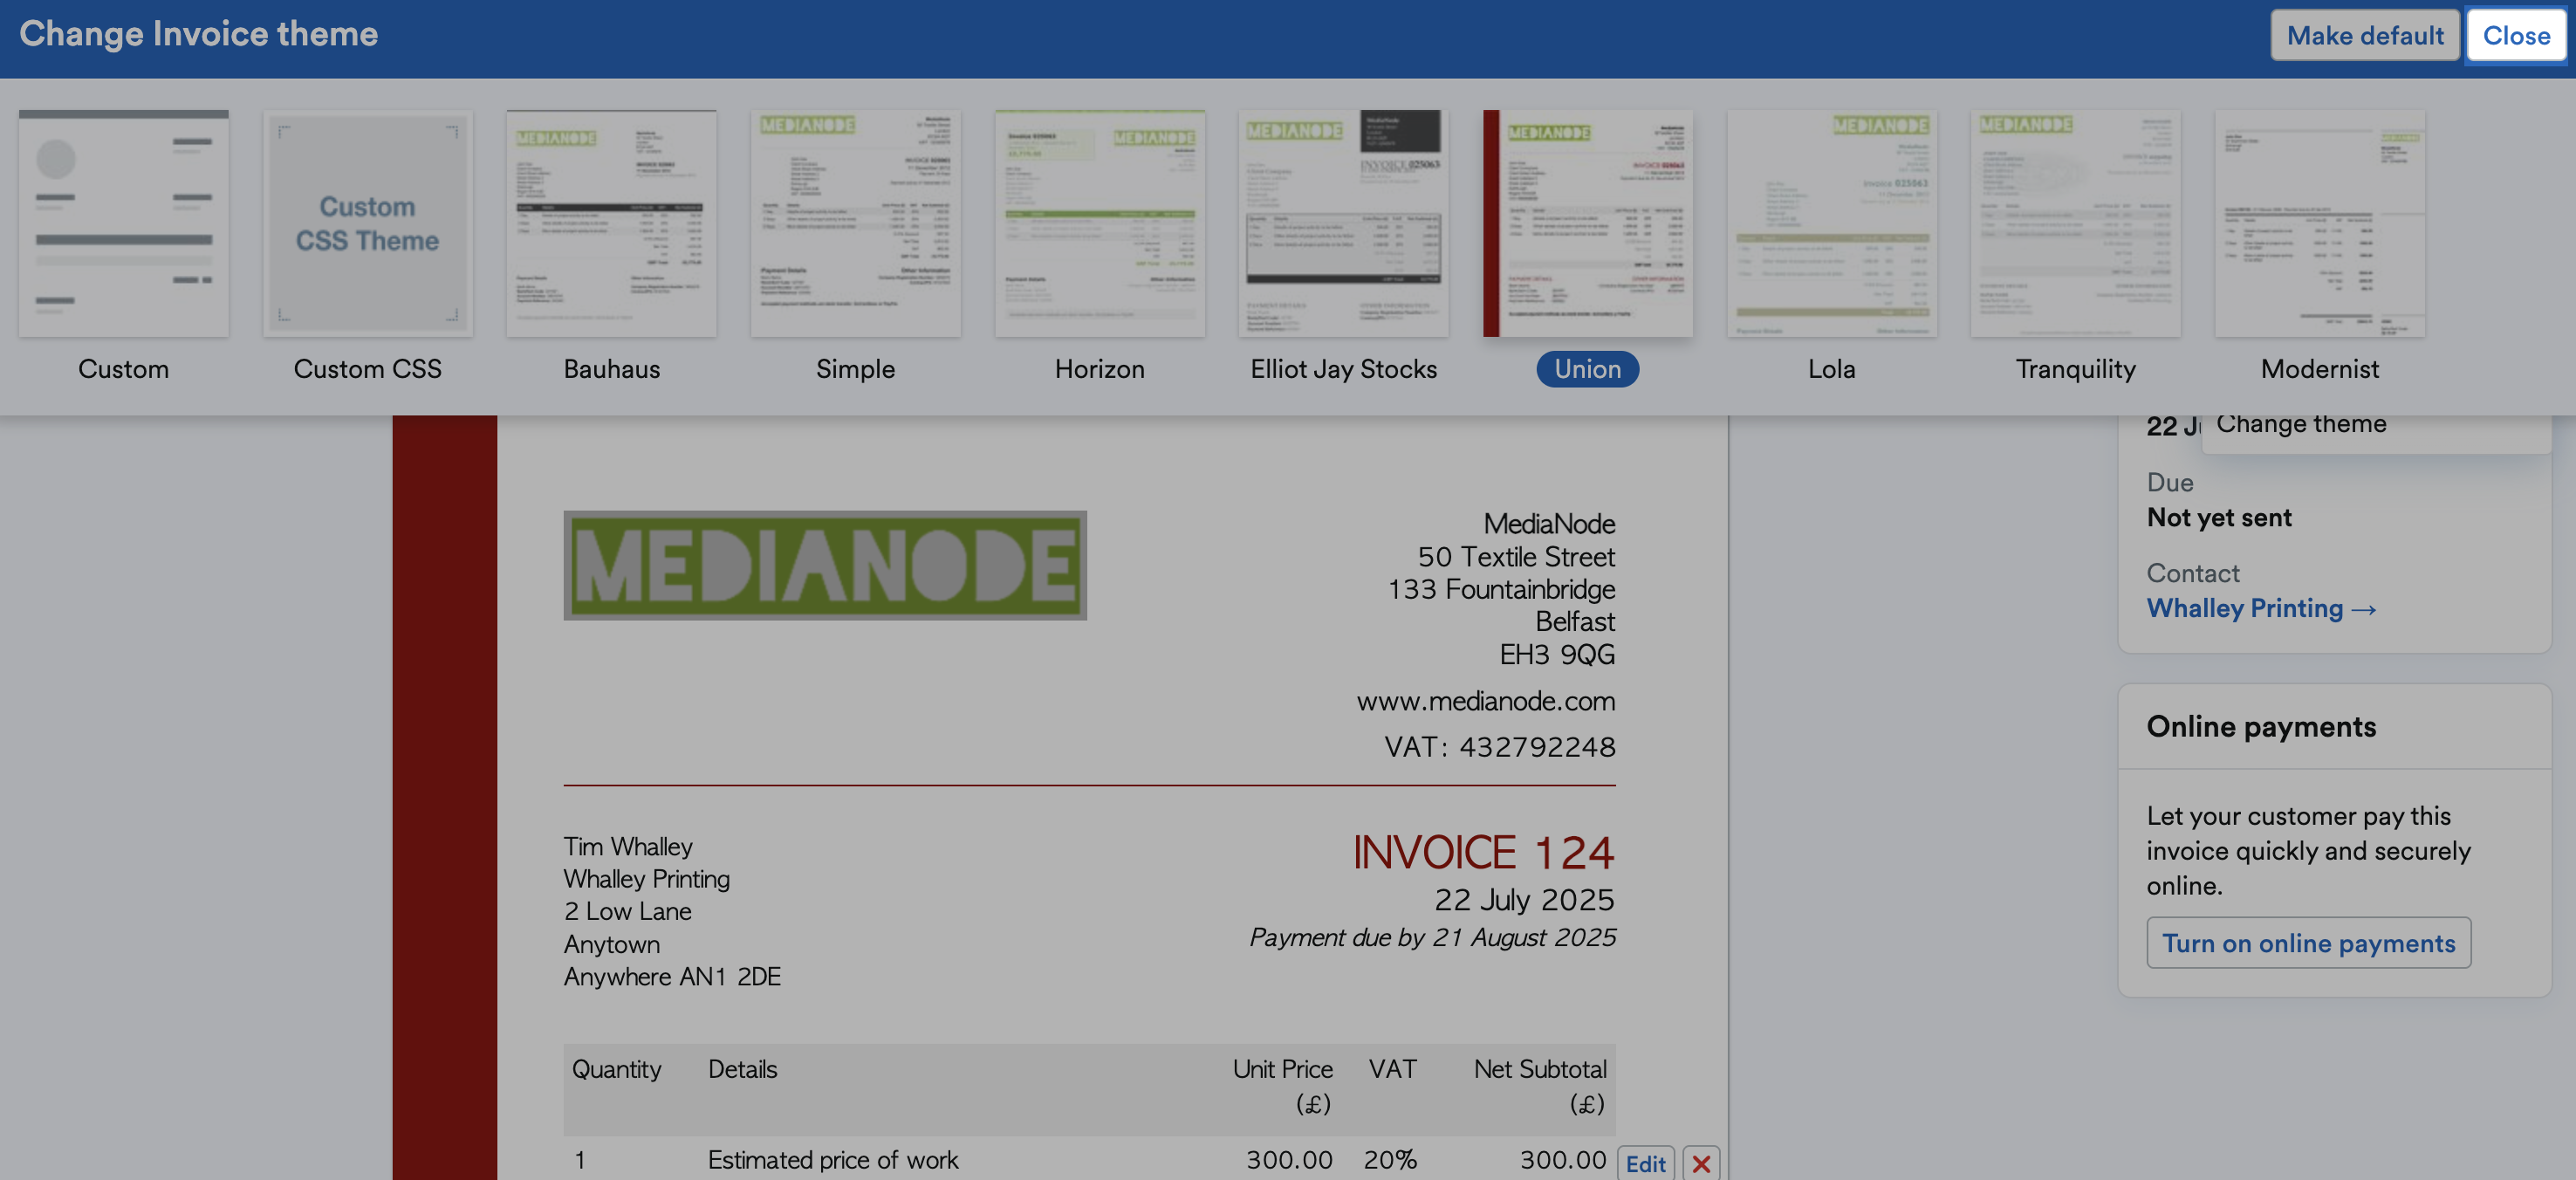Choose the Custom CSS Theme thumbnail

click(x=367, y=223)
